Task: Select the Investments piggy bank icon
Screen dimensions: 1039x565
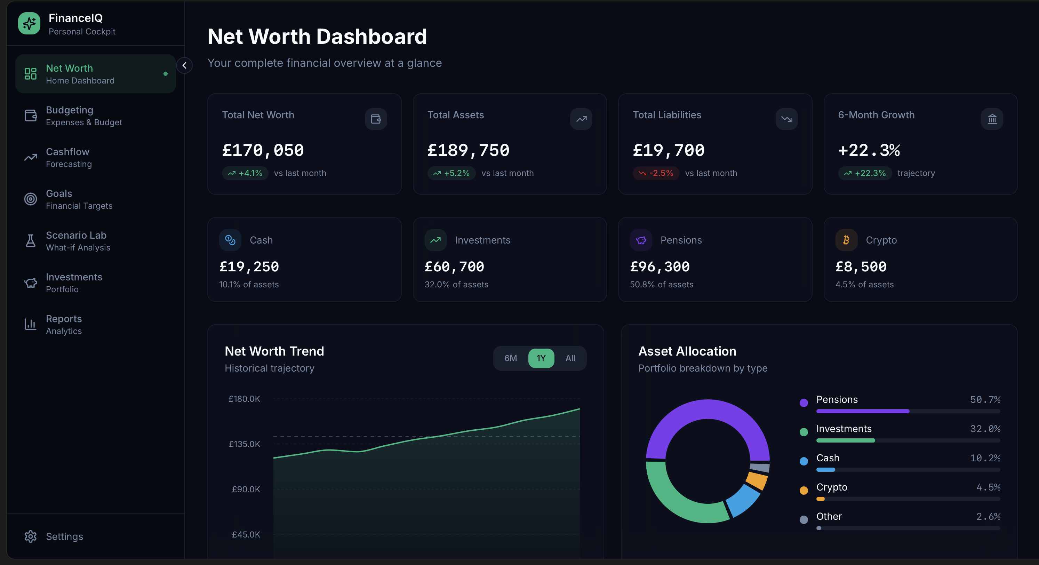Action: point(30,283)
